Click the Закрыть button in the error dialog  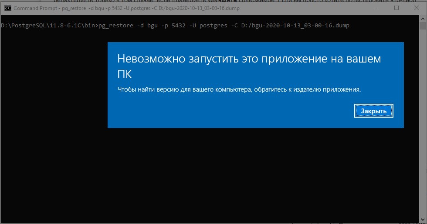click(x=374, y=111)
